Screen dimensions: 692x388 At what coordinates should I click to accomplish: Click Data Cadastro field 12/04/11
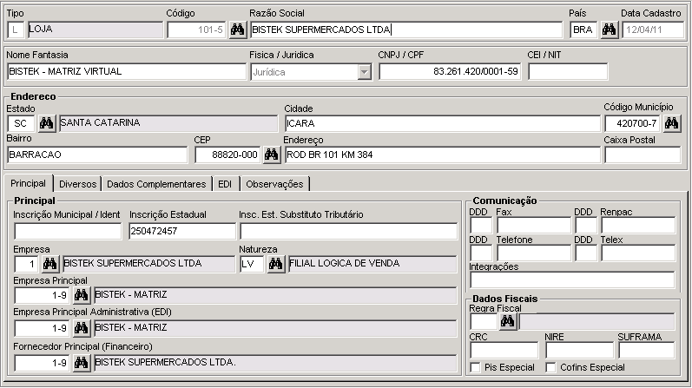(653, 30)
